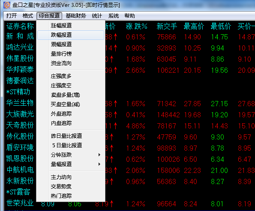Image resolution: width=255 pixels, height=211 pixels.
Task: Select the 世荣兆业 stock name
Action: [20, 203]
